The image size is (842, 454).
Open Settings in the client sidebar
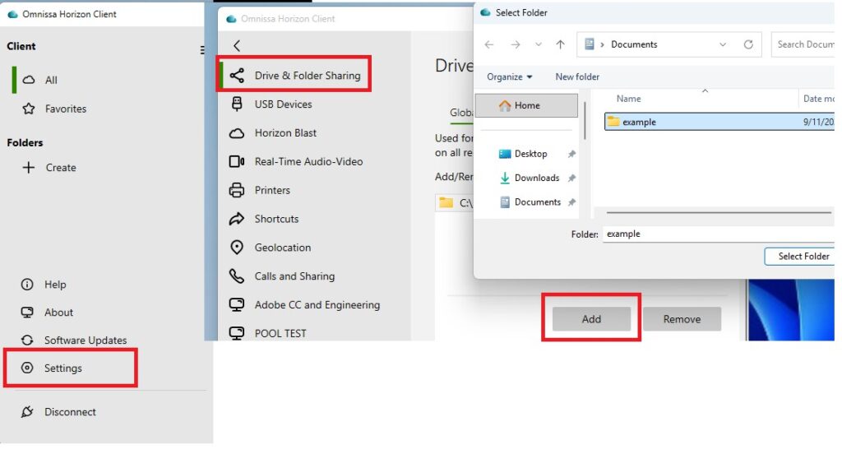tap(62, 368)
